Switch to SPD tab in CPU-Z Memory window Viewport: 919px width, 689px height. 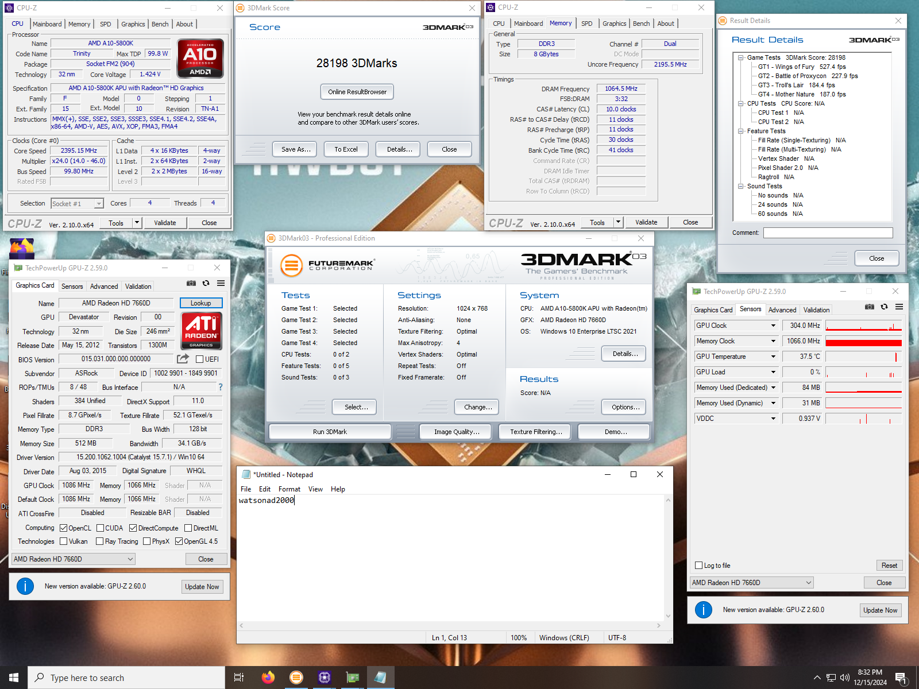(586, 24)
